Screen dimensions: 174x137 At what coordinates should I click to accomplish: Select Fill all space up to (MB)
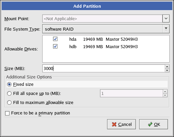click(9, 93)
